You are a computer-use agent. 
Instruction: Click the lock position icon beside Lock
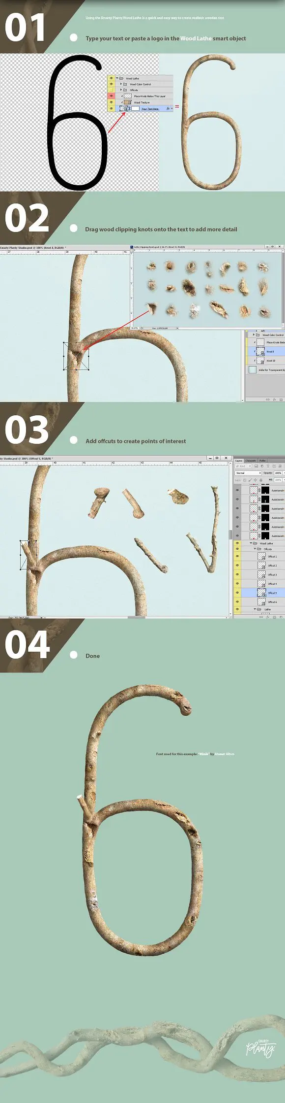pyautogui.click(x=256, y=480)
